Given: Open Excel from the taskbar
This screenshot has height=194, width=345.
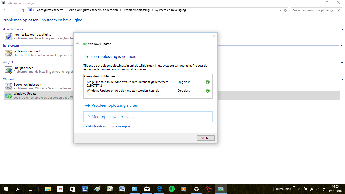Looking at the screenshot, I should pos(110,189).
